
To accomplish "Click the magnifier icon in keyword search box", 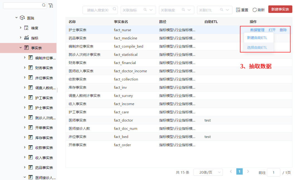I will click(115, 9).
